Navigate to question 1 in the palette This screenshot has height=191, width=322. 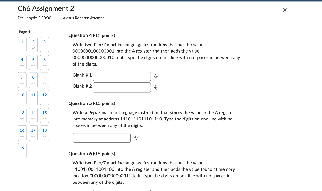[22, 45]
